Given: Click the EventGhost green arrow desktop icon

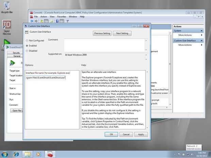Looking at the screenshot, I should pyautogui.click(x=7, y=42).
